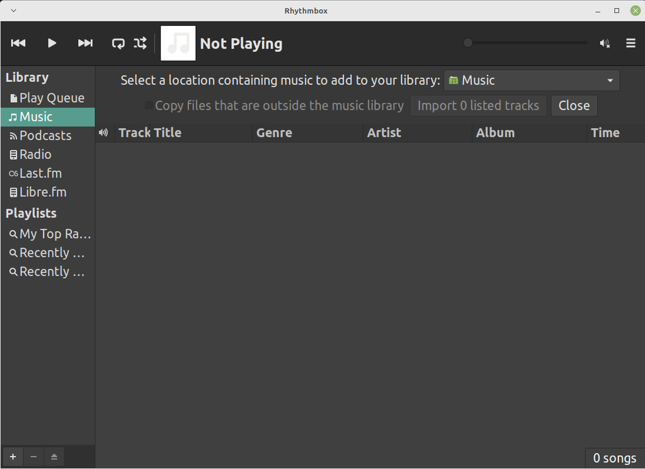Click Import 0 listed tracks button

point(479,106)
